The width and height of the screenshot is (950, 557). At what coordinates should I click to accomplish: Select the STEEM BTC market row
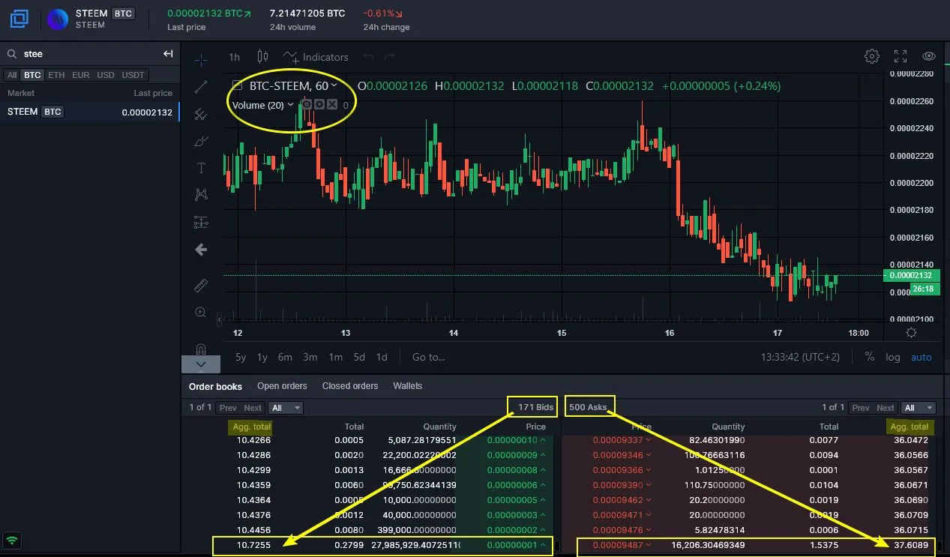pos(90,112)
